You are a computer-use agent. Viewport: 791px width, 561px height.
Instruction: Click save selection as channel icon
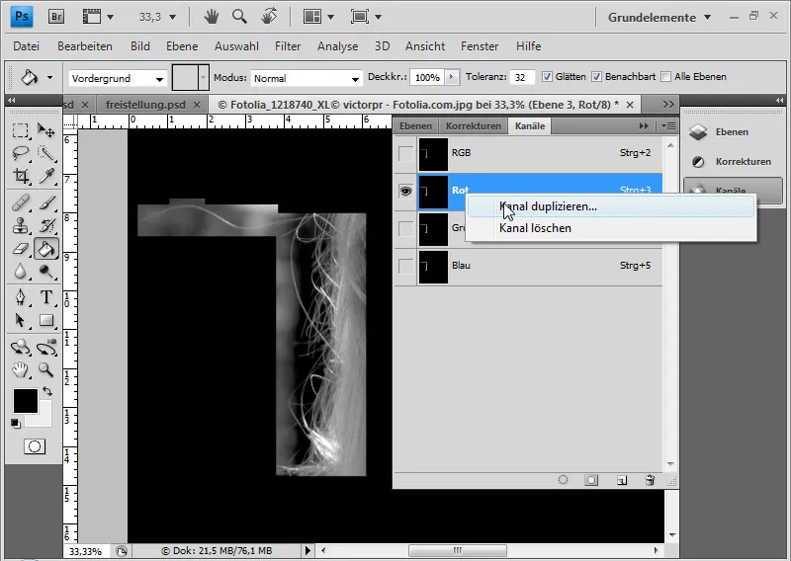tap(591, 480)
